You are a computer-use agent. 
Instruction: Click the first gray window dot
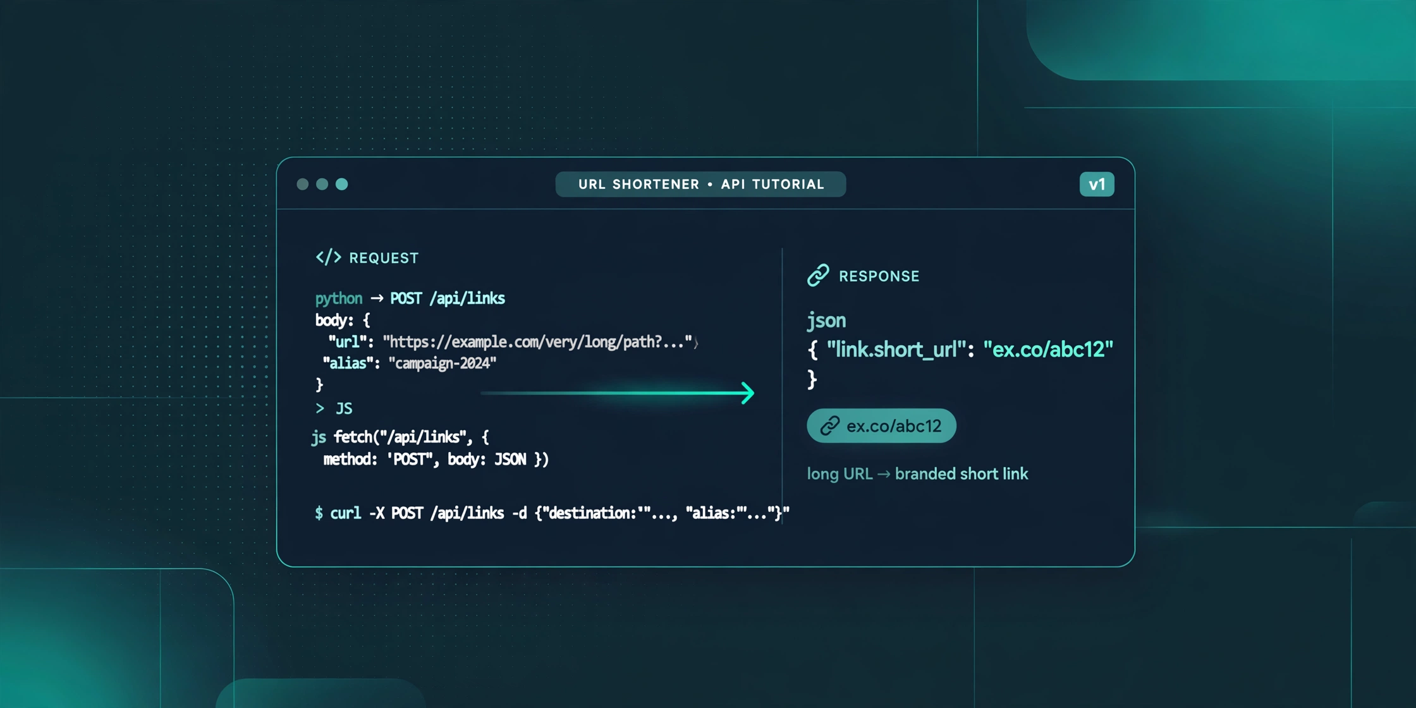pyautogui.click(x=303, y=184)
